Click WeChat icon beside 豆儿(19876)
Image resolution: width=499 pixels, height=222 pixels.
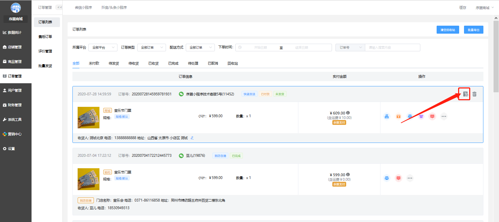pyautogui.click(x=181, y=156)
